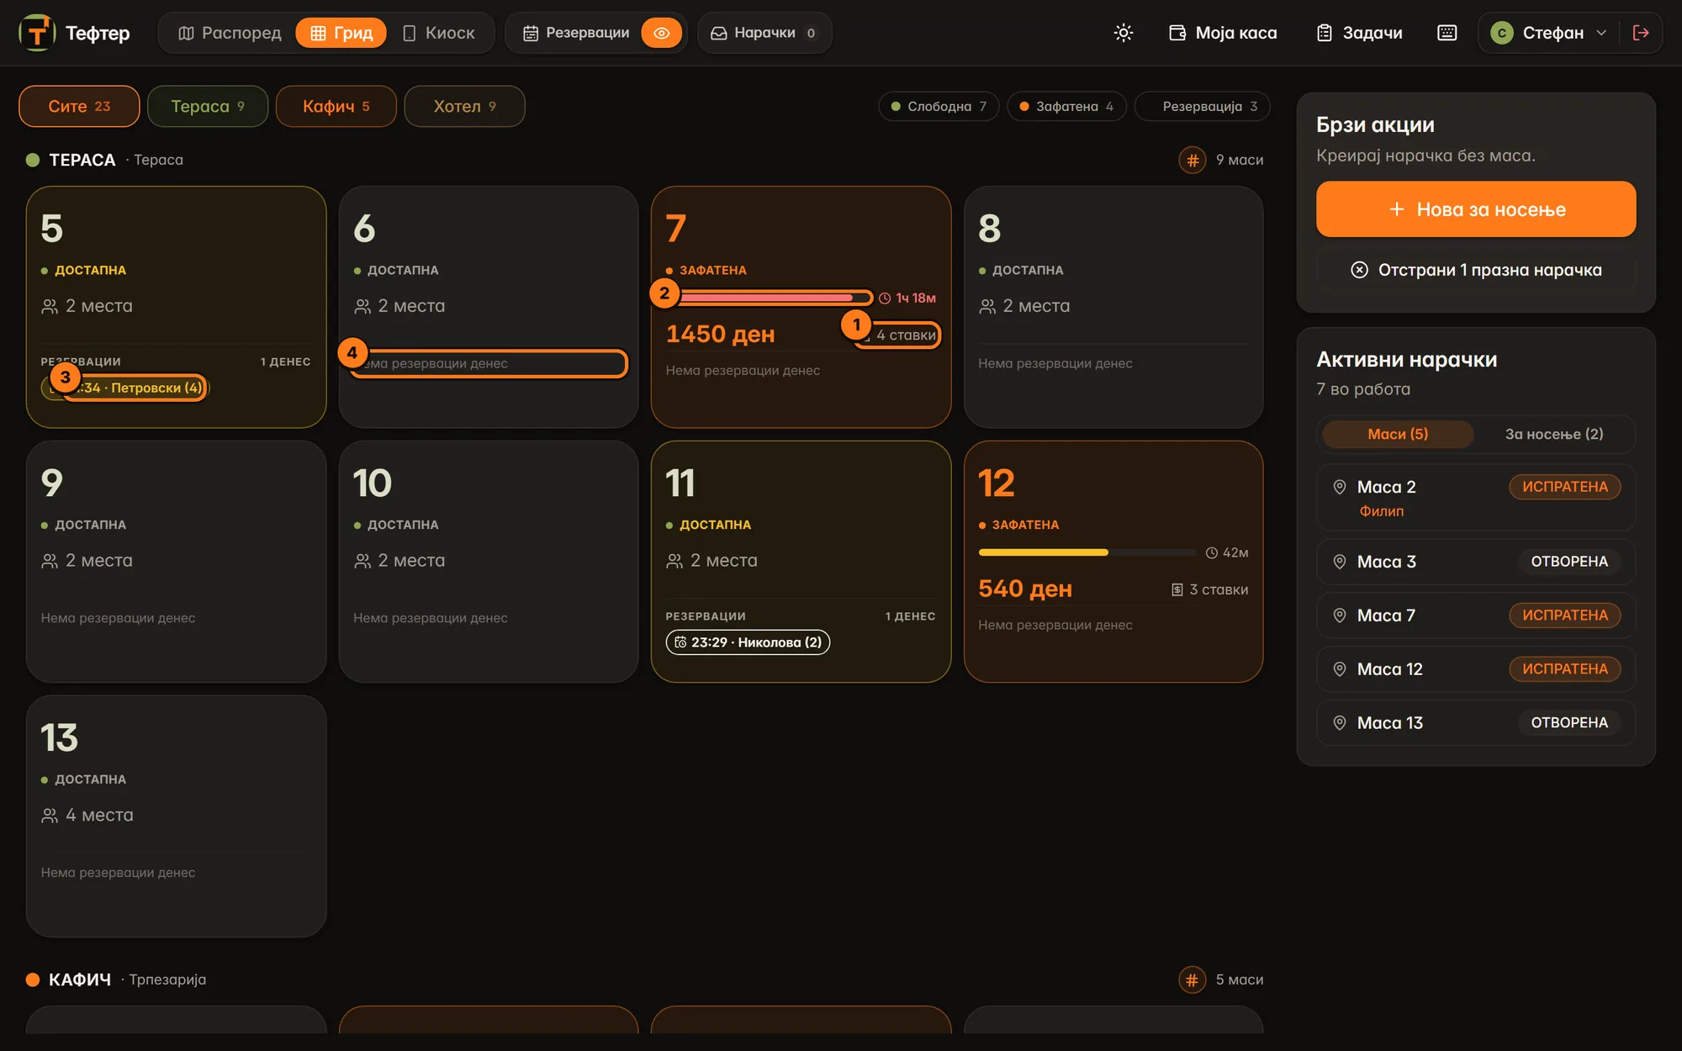Open Моја каса
Screen dimensions: 1682x1051
(1223, 33)
